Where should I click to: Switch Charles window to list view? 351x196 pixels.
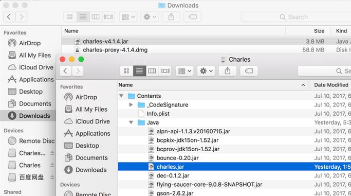point(139,71)
